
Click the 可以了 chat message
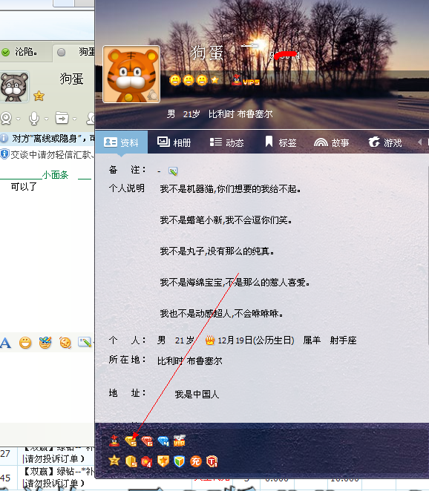tap(24, 187)
